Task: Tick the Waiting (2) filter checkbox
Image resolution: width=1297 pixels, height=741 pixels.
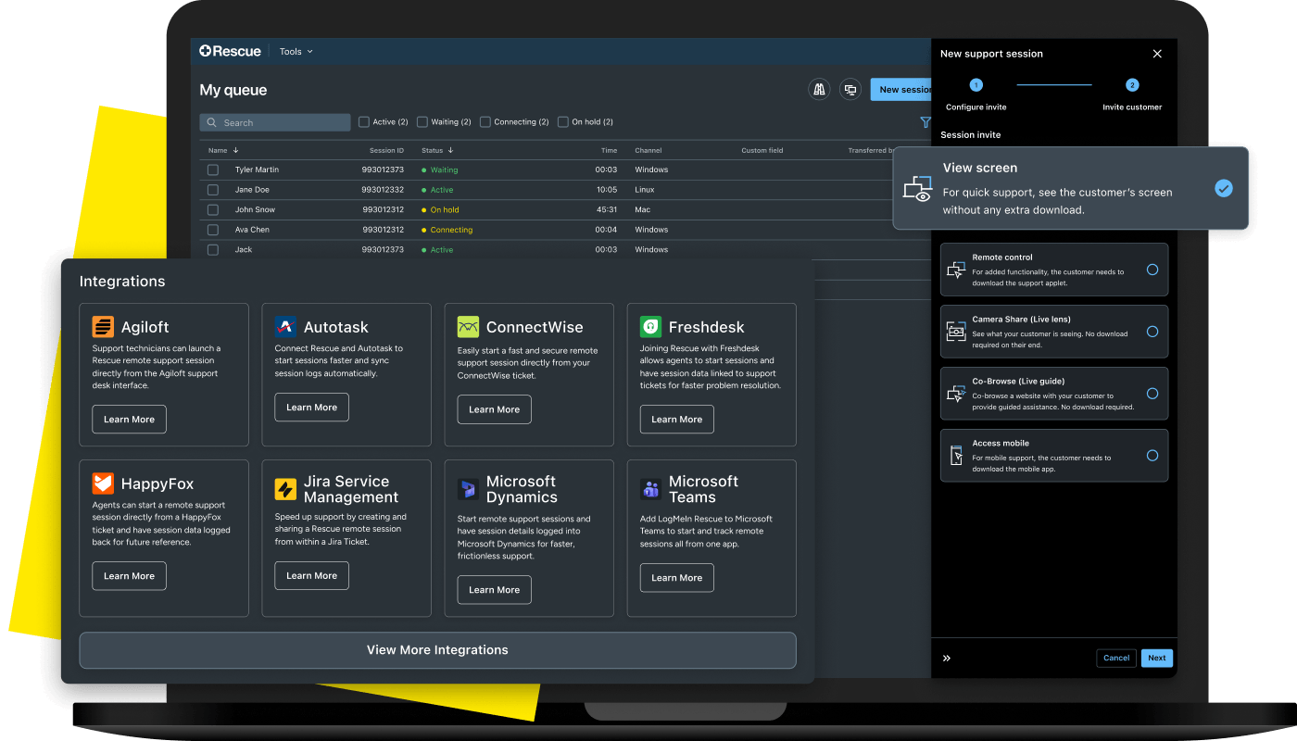Action: tap(422, 122)
